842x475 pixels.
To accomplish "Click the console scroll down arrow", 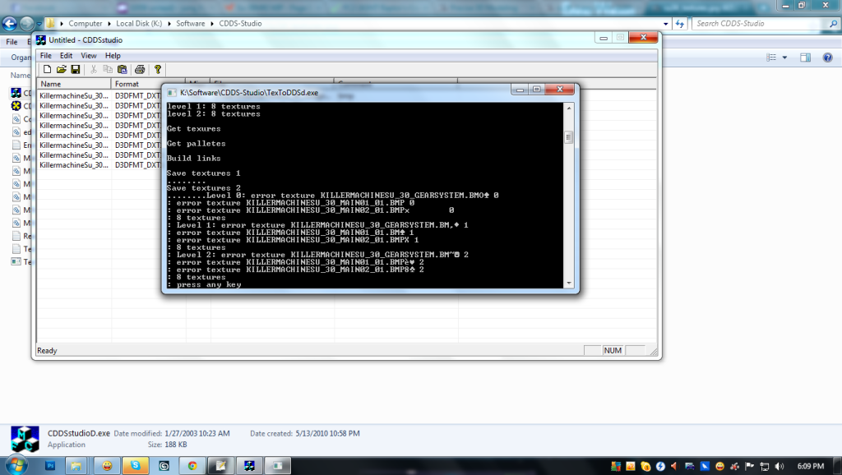I will pyautogui.click(x=568, y=283).
